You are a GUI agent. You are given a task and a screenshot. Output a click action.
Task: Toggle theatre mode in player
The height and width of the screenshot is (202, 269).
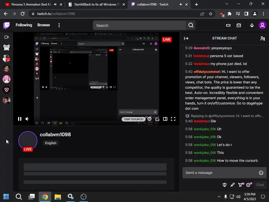pos(165,119)
